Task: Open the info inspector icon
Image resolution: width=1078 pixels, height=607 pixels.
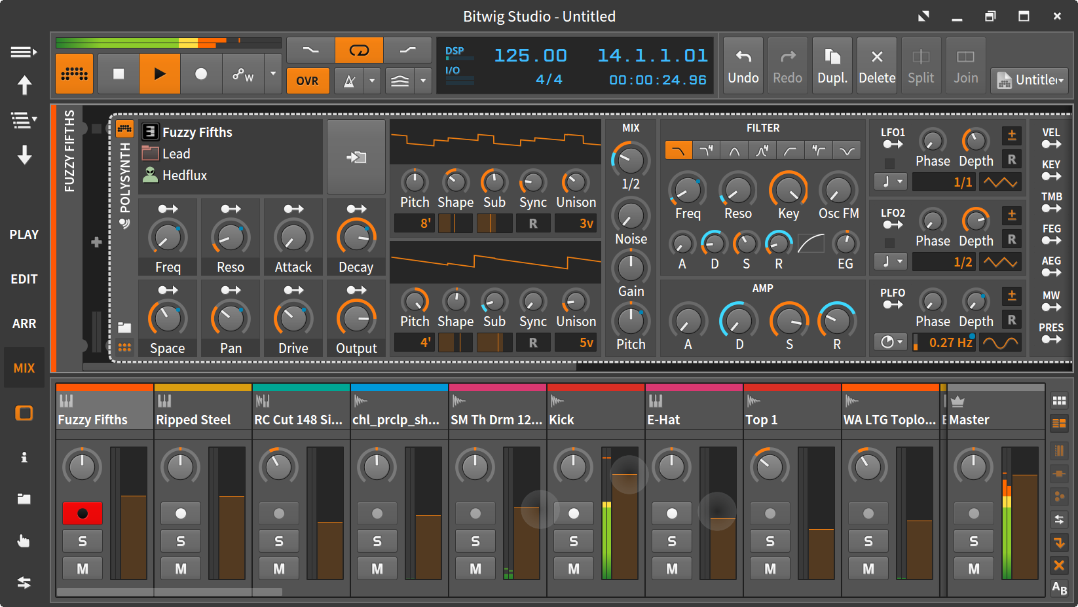Action: point(24,457)
